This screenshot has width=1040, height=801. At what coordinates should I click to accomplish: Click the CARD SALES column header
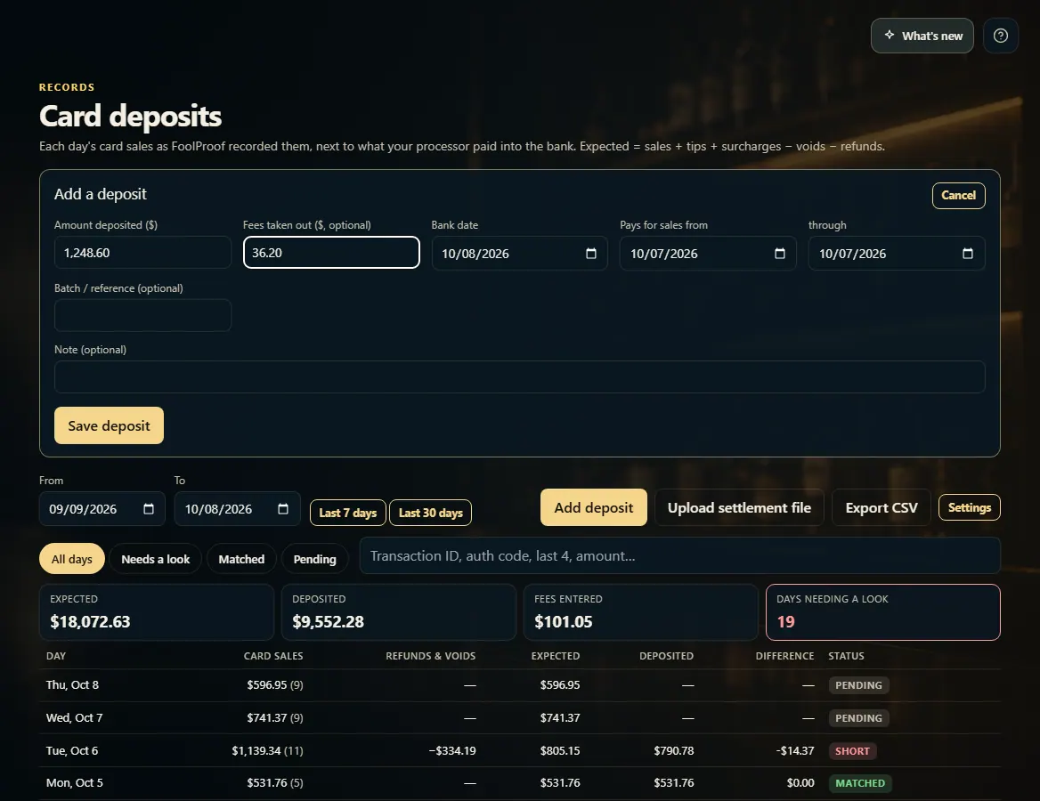click(x=273, y=656)
